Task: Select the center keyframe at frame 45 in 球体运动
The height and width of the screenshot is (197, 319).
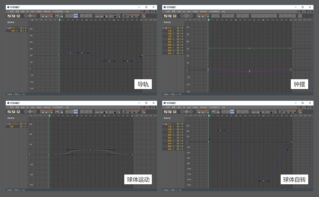Action: [x=91, y=150]
